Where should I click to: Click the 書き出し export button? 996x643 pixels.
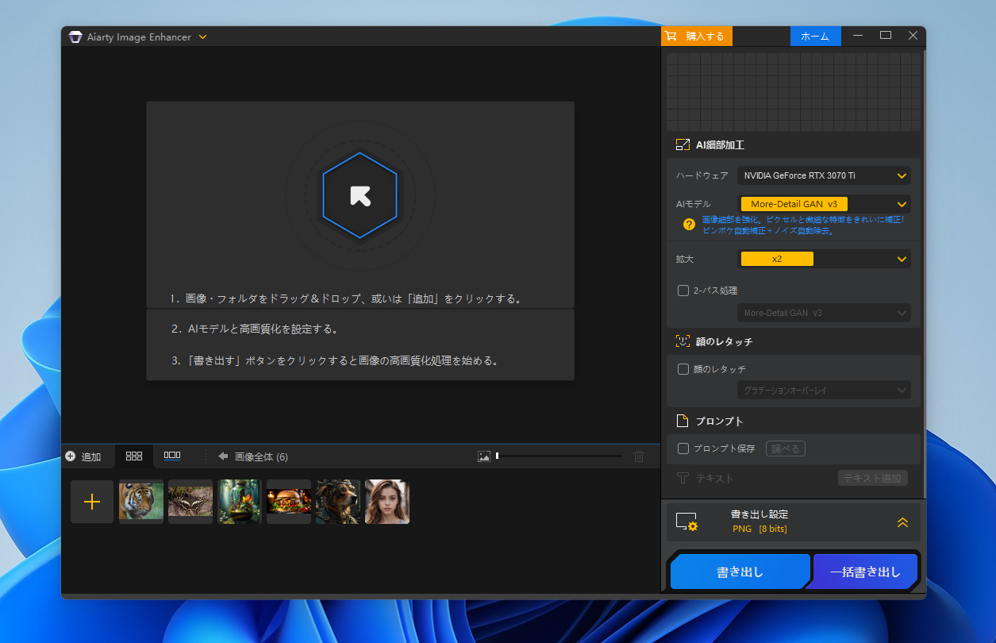(740, 572)
